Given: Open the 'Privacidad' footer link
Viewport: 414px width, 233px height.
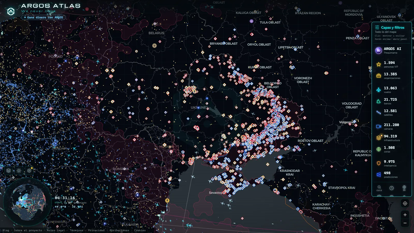Looking at the screenshot, I should tap(96, 230).
